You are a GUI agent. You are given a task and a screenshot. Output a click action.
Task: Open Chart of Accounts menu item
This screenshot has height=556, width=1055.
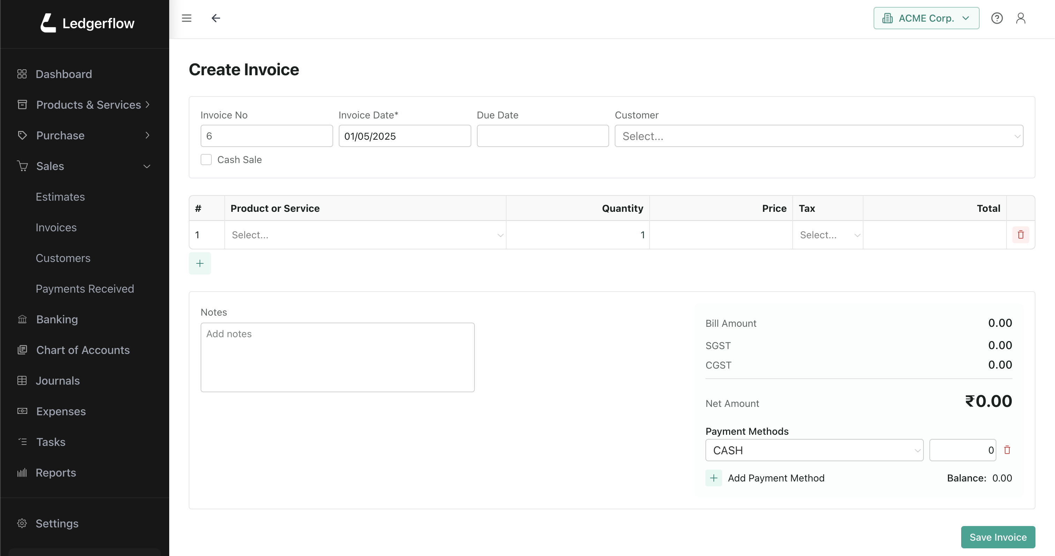pos(83,350)
